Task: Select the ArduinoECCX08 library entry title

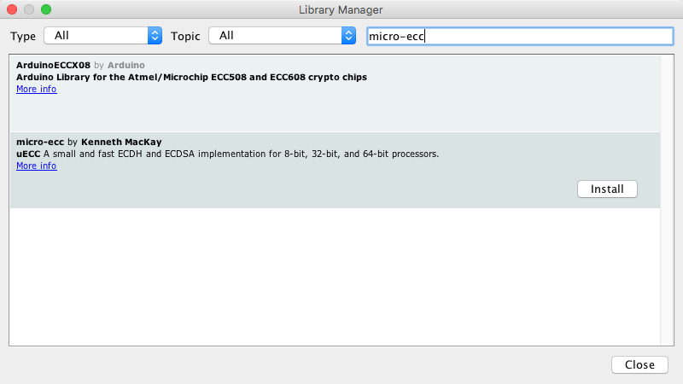Action: click(x=53, y=65)
